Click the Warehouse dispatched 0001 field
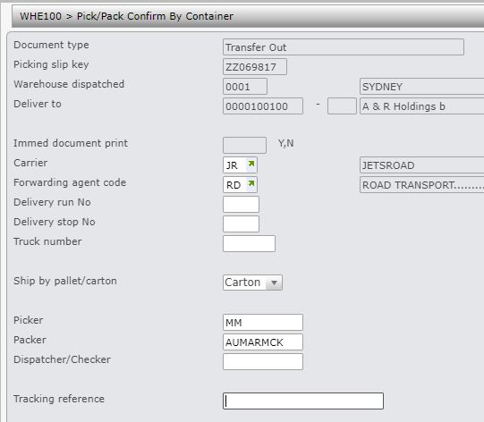Viewport: 484px width, 422px height. click(x=245, y=87)
